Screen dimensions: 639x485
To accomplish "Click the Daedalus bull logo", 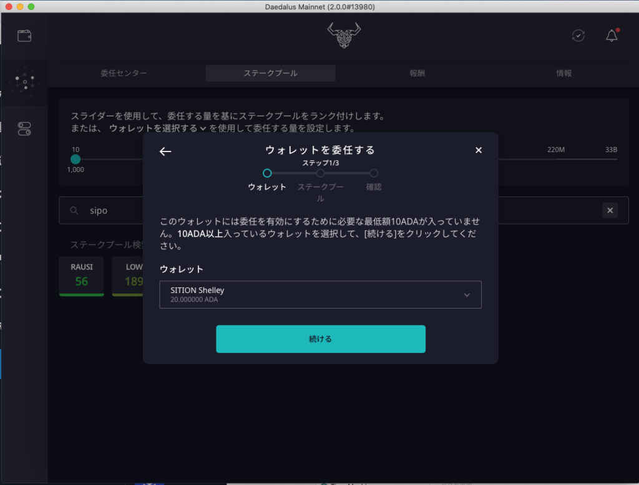I will tap(344, 36).
